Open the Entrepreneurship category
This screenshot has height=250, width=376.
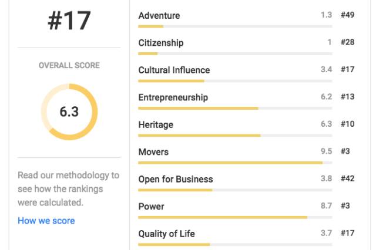pos(173,97)
